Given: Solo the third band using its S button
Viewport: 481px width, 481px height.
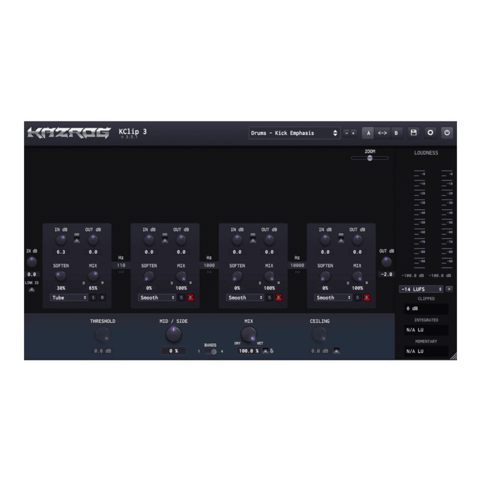Looking at the screenshot, I should (269, 298).
